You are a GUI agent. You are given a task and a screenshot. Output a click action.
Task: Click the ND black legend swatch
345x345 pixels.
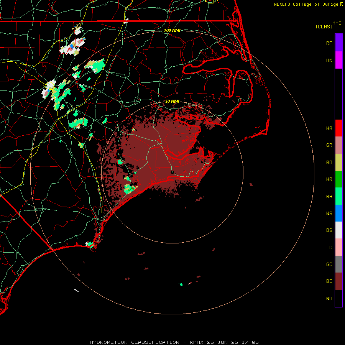338,298
